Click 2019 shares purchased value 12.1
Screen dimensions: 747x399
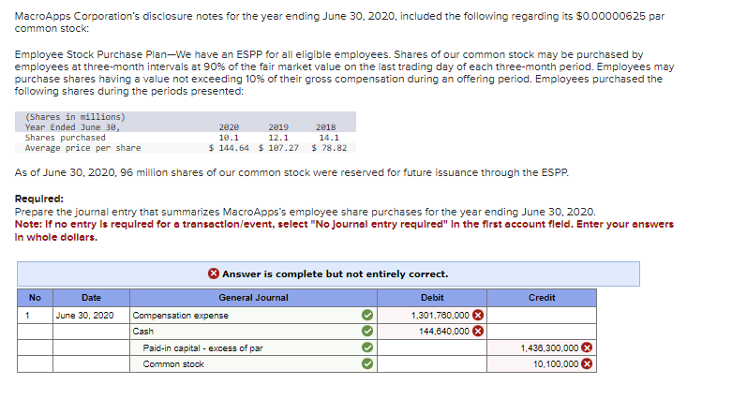[x=278, y=138]
